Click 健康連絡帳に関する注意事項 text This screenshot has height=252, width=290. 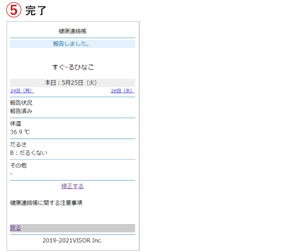(46, 203)
